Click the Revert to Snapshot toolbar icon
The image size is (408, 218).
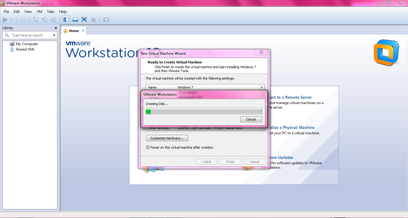(45, 19)
